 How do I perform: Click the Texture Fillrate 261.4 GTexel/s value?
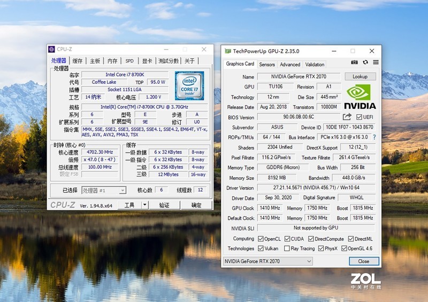[x=354, y=157]
